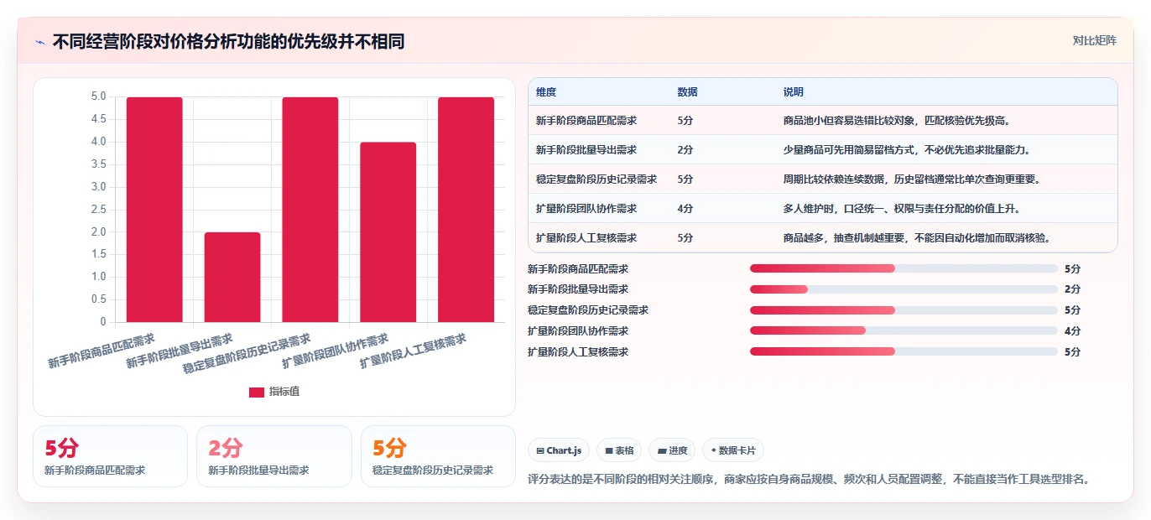The image size is (1151, 520).
Task: Click the 新手阶段商品匹配需求 chart bar
Action: coord(154,210)
